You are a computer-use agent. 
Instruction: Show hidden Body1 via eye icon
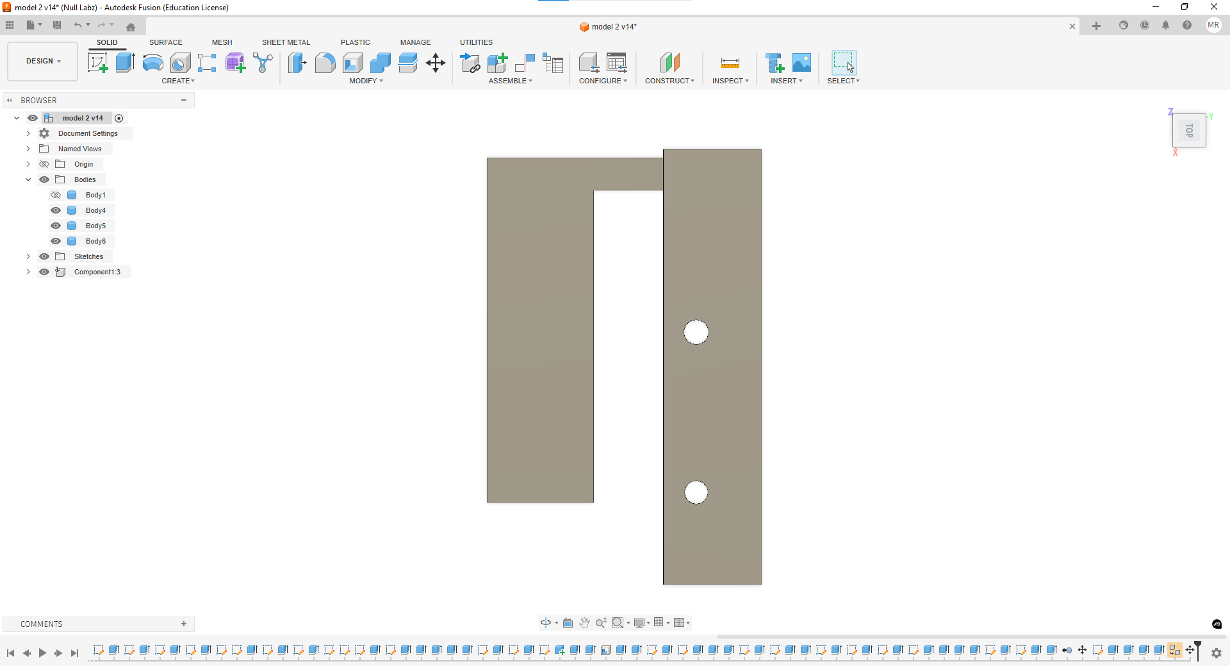point(56,195)
